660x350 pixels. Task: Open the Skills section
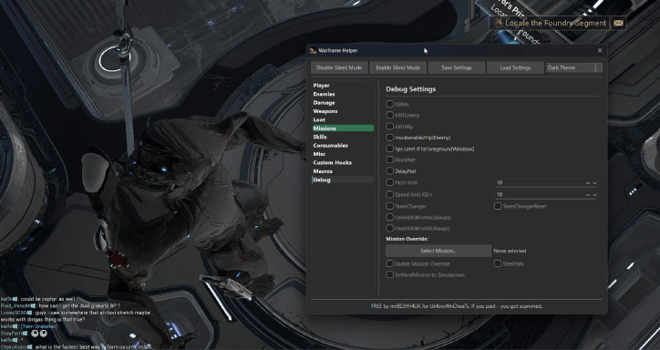pyautogui.click(x=343, y=137)
